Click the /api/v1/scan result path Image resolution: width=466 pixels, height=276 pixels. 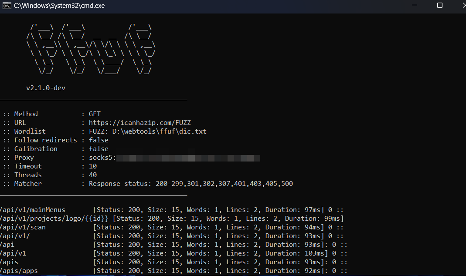coord(23,227)
